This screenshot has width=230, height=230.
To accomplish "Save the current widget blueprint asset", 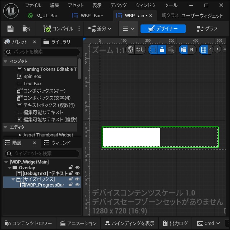I will coord(10,29).
